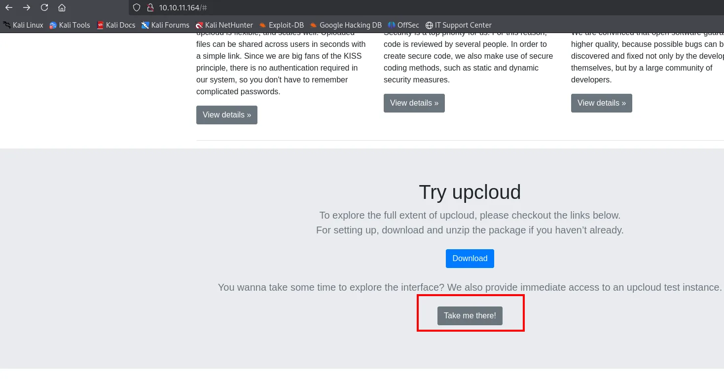The height and width of the screenshot is (382, 724).
Task: Click the shield tracking protection icon
Action: click(x=137, y=7)
